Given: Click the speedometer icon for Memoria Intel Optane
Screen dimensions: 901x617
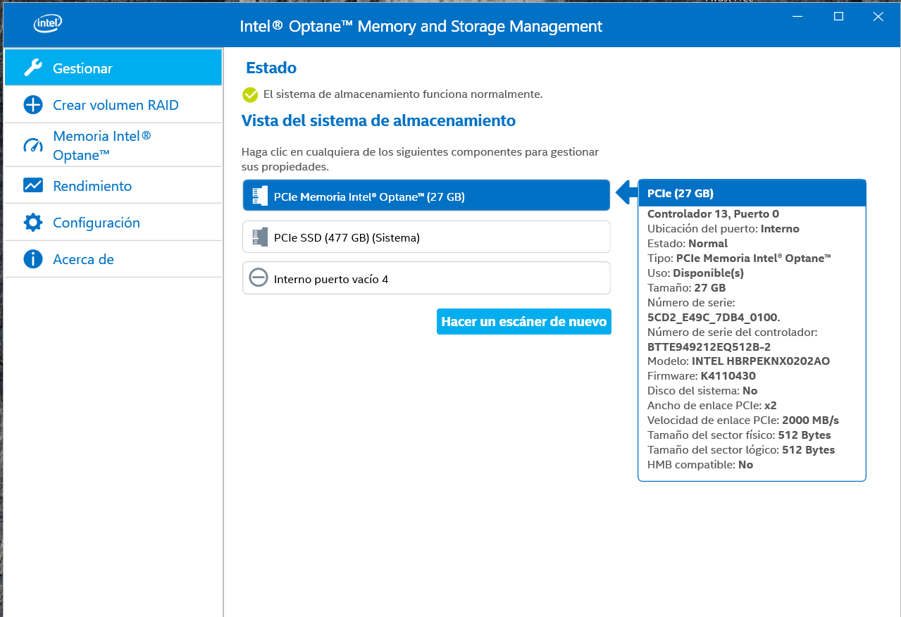Looking at the screenshot, I should click(x=33, y=146).
